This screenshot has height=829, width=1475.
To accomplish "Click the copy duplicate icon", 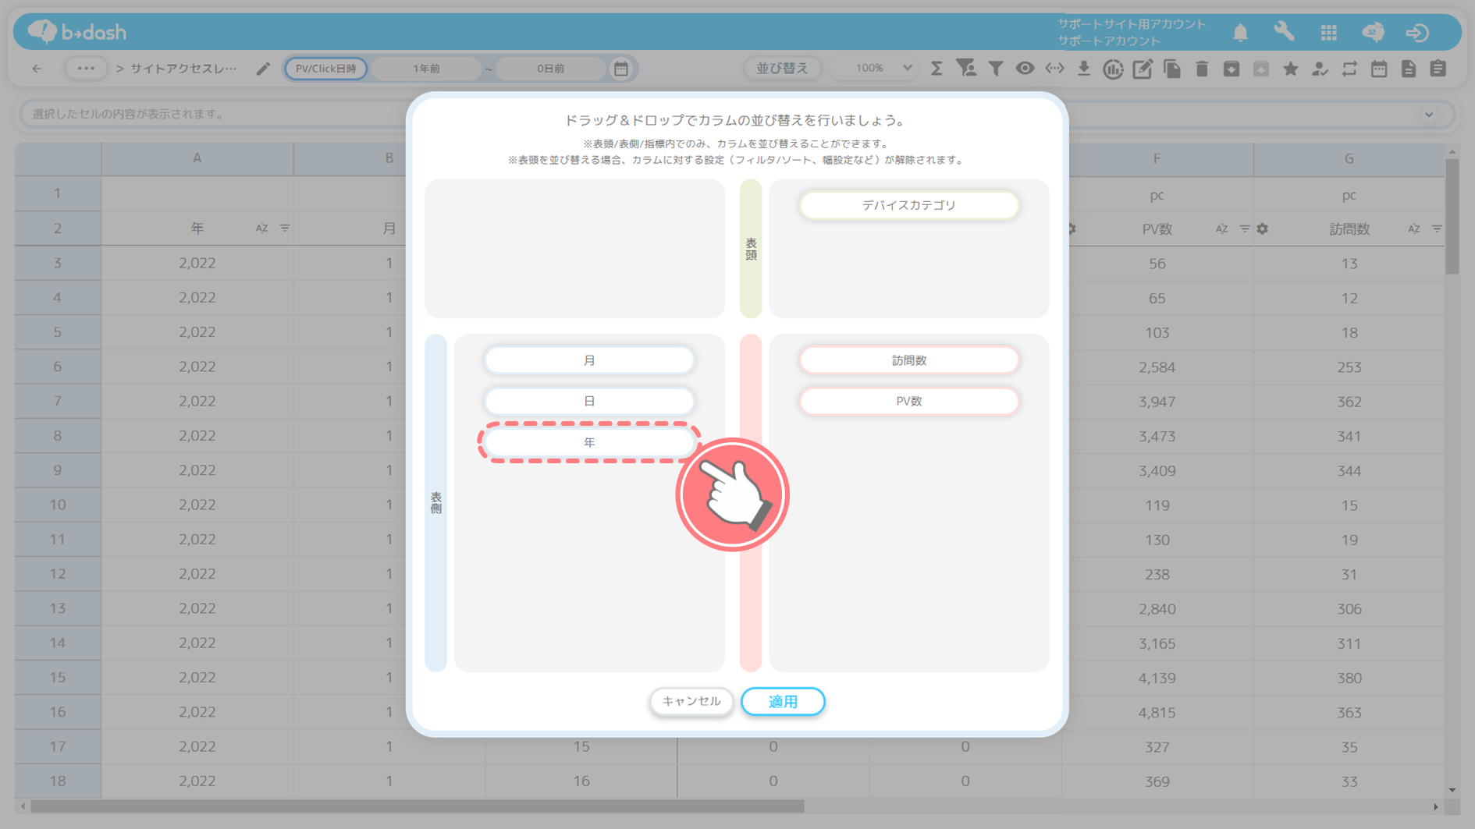I will coord(1172,69).
